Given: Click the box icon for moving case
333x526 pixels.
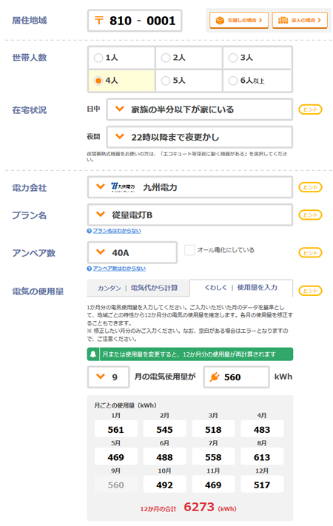Looking at the screenshot, I should [x=220, y=21].
